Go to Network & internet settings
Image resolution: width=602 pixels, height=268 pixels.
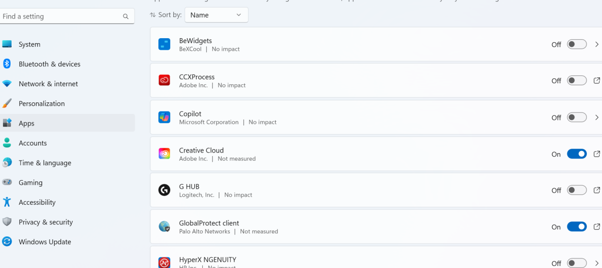(x=67, y=84)
